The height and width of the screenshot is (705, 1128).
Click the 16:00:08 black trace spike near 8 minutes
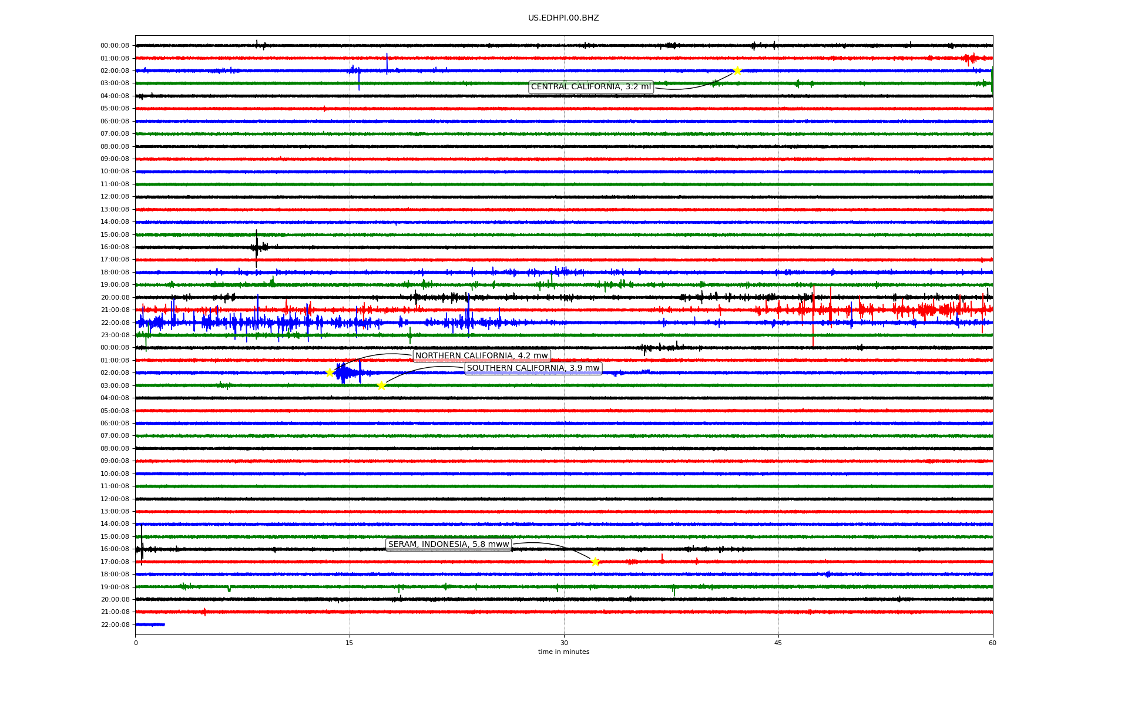[256, 247]
